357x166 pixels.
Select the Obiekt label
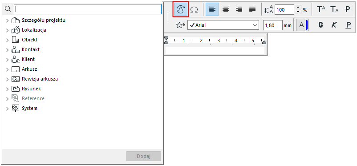(x=29, y=40)
